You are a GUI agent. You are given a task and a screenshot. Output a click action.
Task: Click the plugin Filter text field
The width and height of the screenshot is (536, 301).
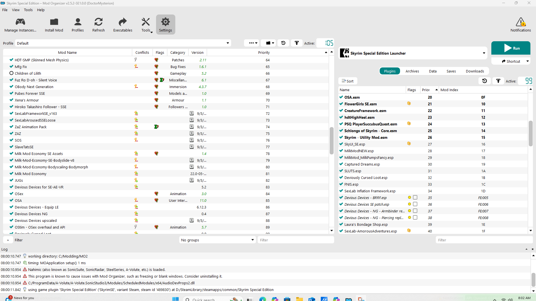484,240
